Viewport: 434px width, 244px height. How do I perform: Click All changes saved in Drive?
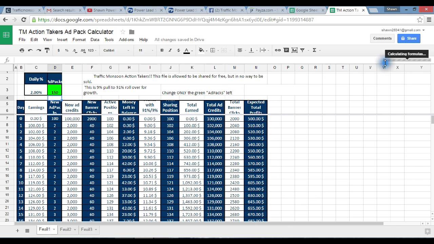pos(179,40)
